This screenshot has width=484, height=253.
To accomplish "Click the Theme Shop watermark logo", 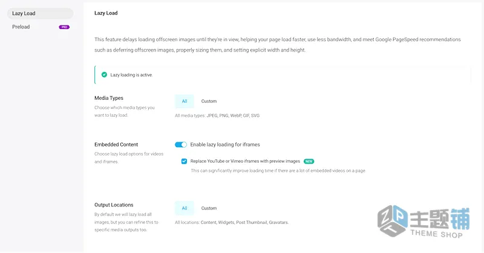I will click(x=423, y=222).
